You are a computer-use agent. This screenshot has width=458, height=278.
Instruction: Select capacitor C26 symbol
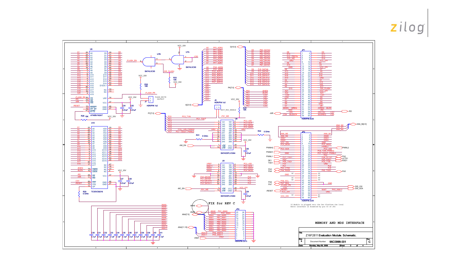point(245,151)
